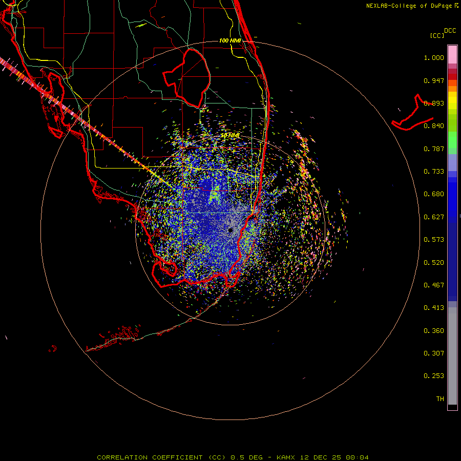Pick the red segment of color bar
Image resolution: width=461 pixels, height=461 pixels.
tap(452, 77)
